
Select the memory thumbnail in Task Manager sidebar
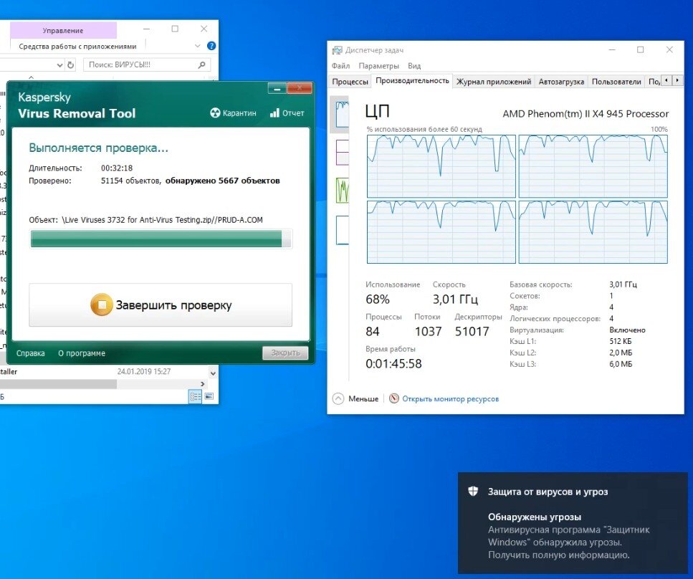[x=342, y=151]
